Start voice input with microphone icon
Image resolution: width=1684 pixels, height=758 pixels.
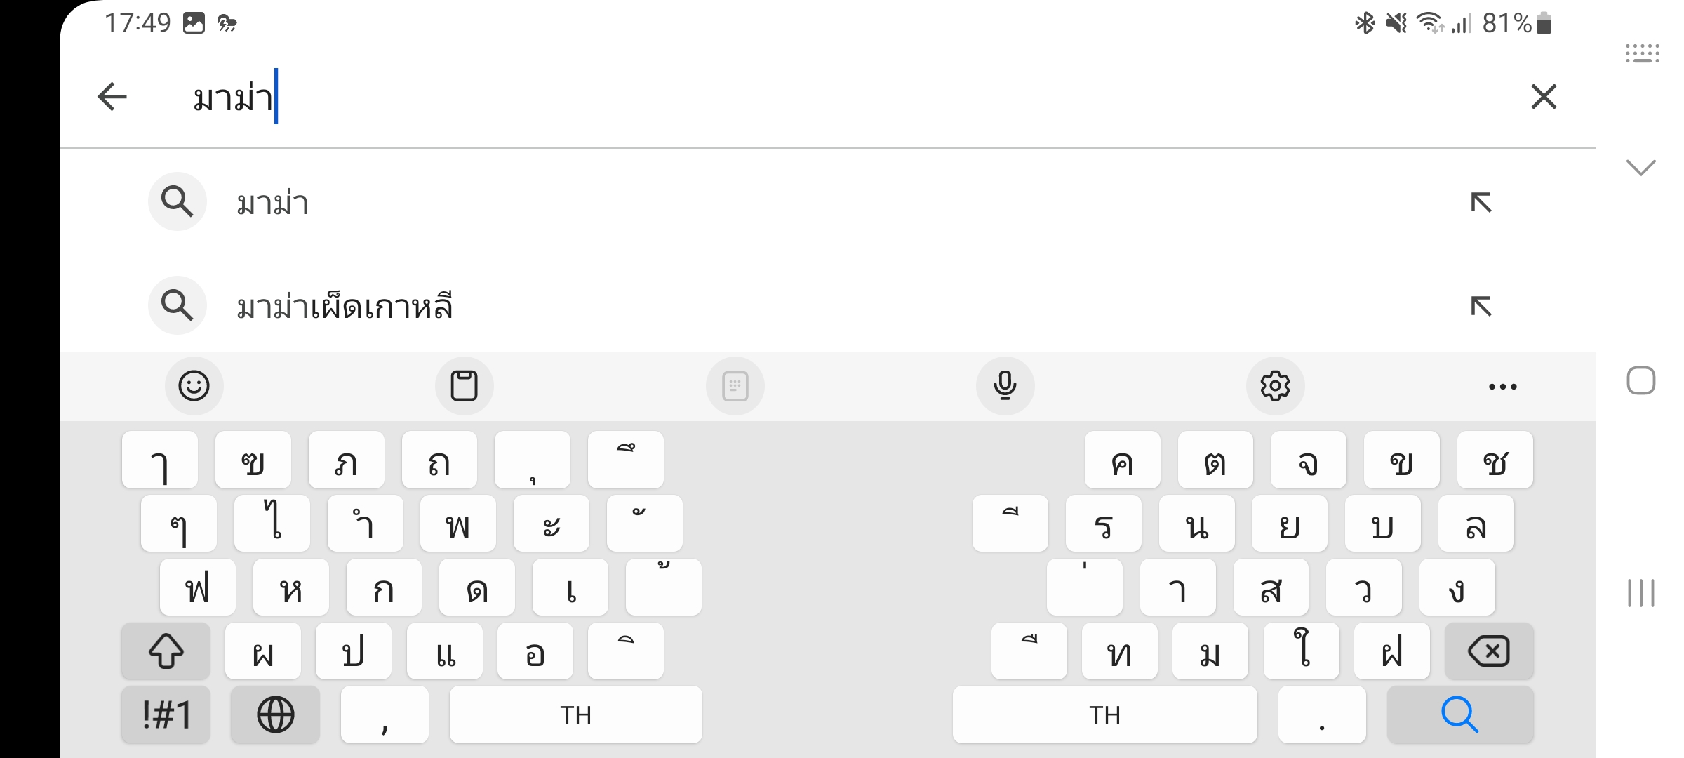pyautogui.click(x=1005, y=386)
